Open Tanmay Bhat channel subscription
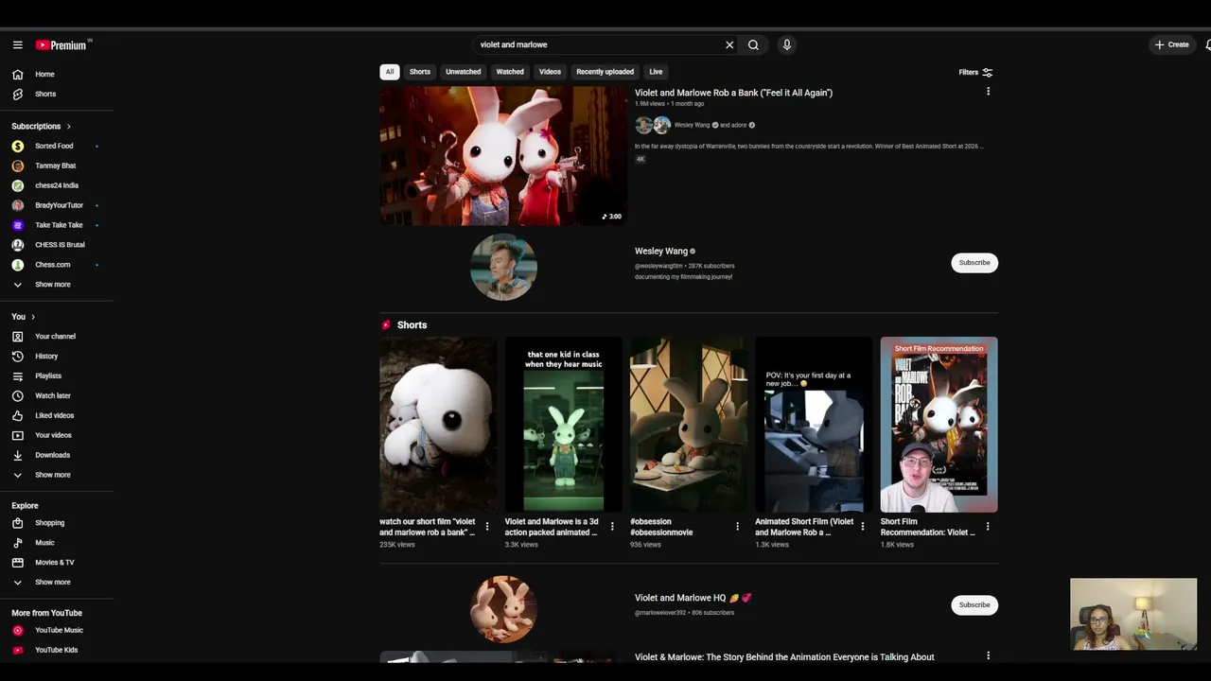The image size is (1211, 681). pyautogui.click(x=57, y=166)
